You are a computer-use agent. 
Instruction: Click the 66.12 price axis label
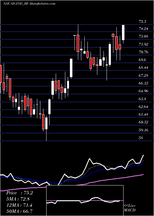click(x=144, y=83)
